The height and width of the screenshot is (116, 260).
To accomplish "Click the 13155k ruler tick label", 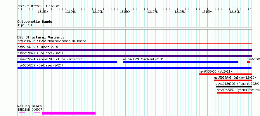I will pyautogui.click(x=98, y=12).
